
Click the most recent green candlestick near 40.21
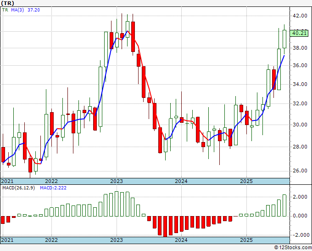(x=284, y=39)
